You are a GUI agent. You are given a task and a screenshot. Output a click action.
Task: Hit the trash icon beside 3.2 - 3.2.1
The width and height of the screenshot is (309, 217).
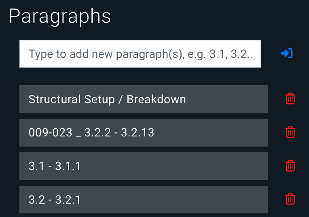(x=290, y=199)
